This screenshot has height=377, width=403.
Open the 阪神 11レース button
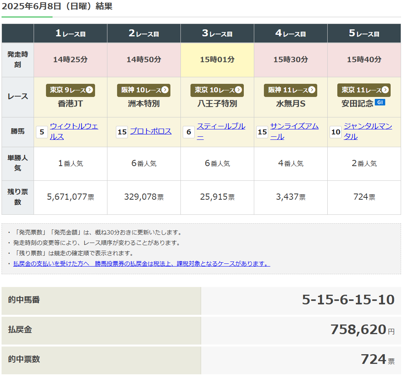tap(291, 90)
